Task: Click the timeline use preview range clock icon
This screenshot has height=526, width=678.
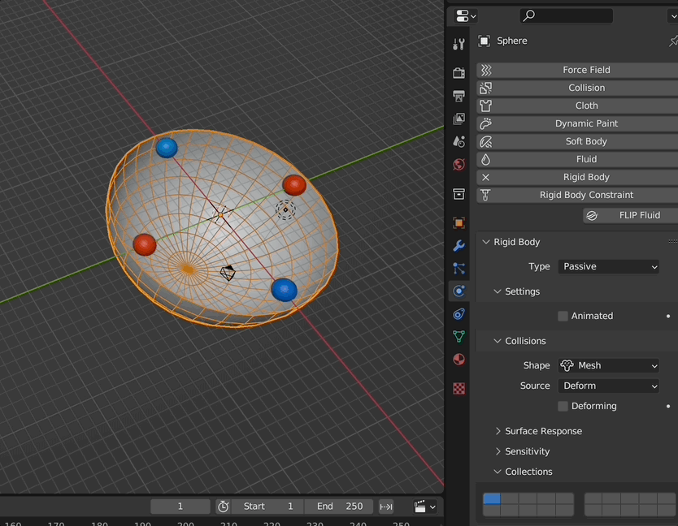Action: click(223, 507)
